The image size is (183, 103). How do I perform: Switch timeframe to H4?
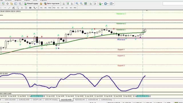point(62,8)
